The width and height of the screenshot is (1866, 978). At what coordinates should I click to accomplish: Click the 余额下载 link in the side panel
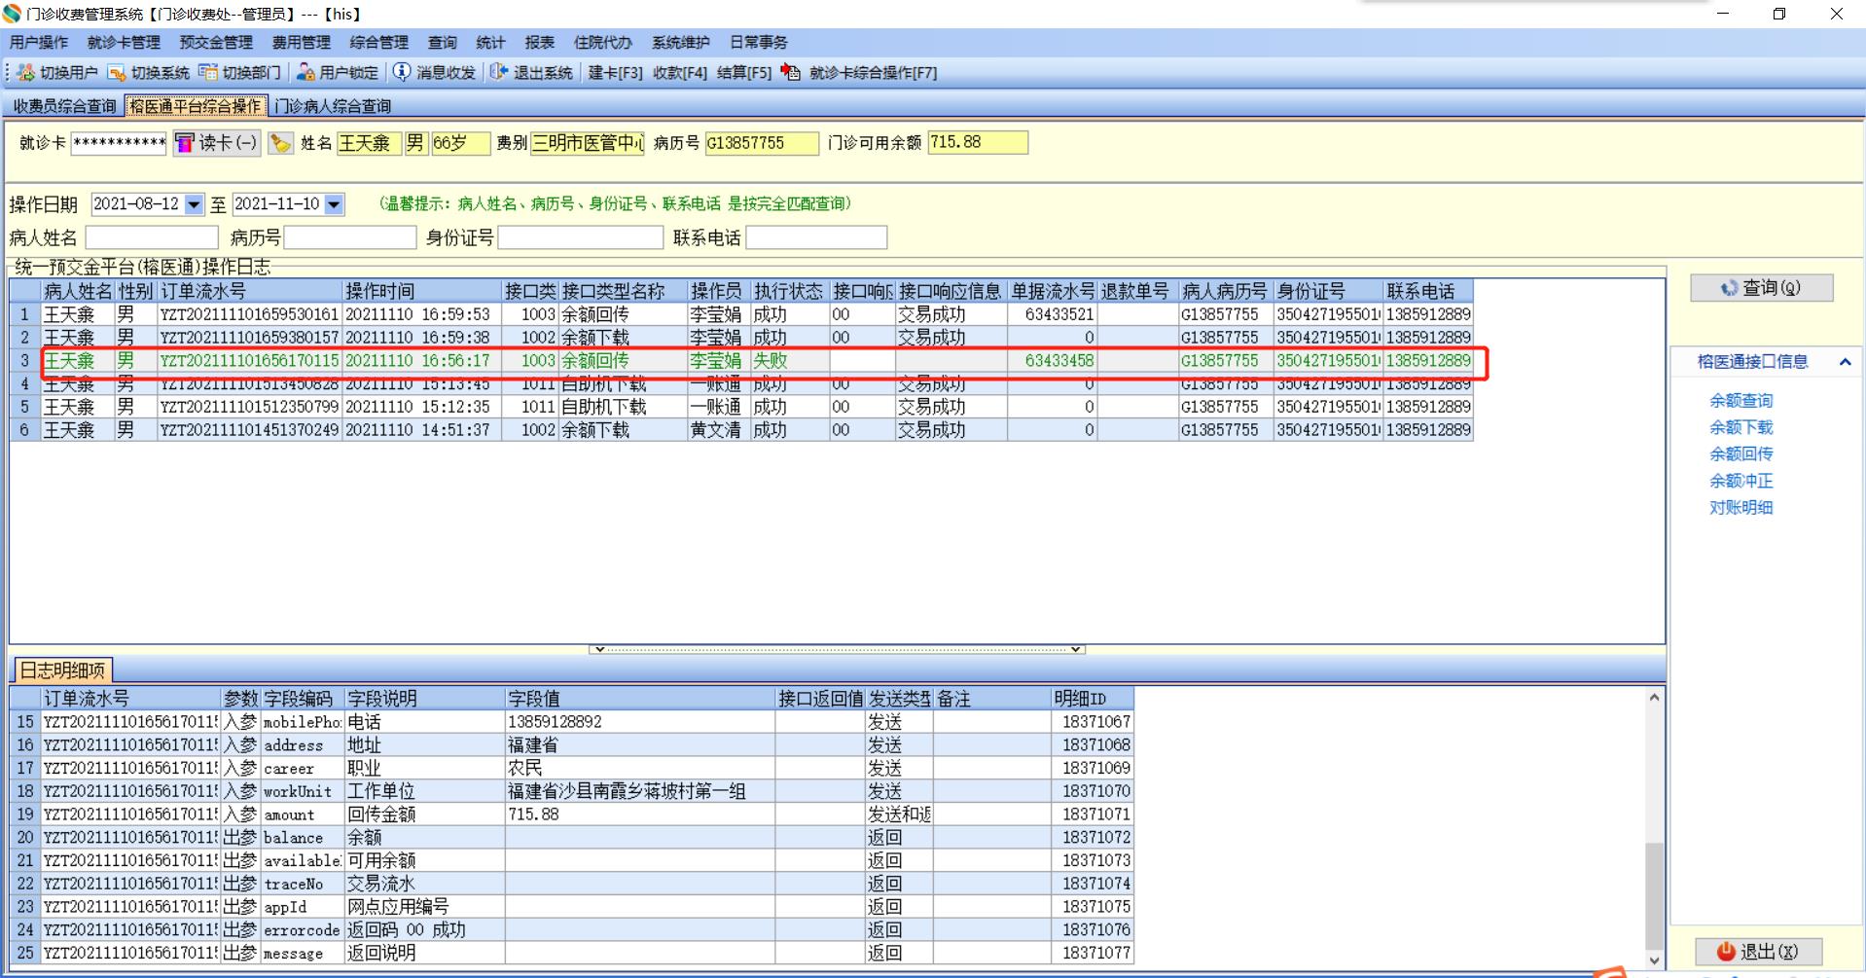click(x=1740, y=427)
